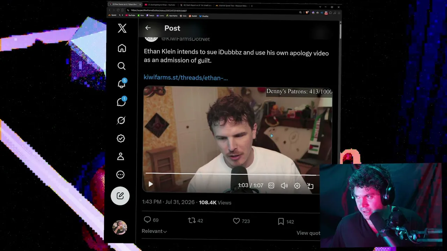Open the zoom magnifier in the address bar
The width and height of the screenshot is (447, 251).
(300, 13)
